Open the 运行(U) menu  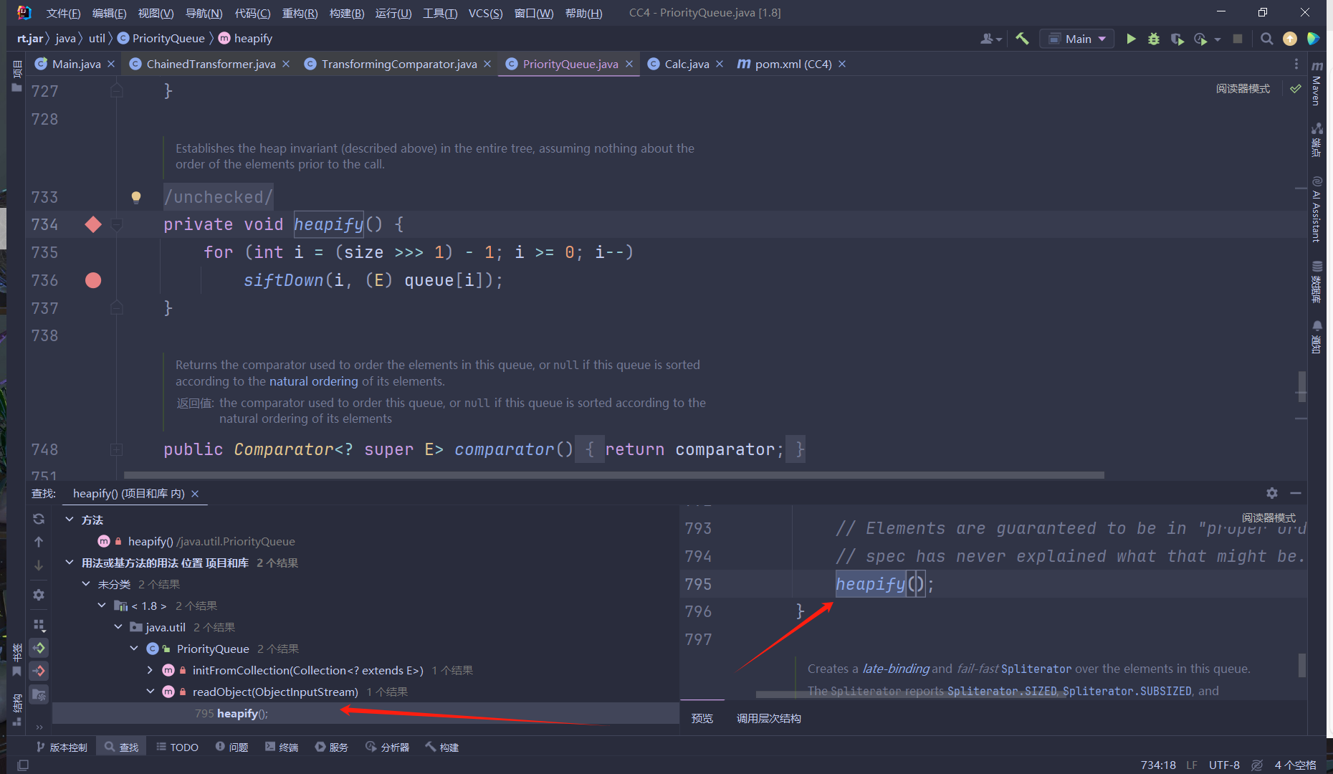click(393, 13)
